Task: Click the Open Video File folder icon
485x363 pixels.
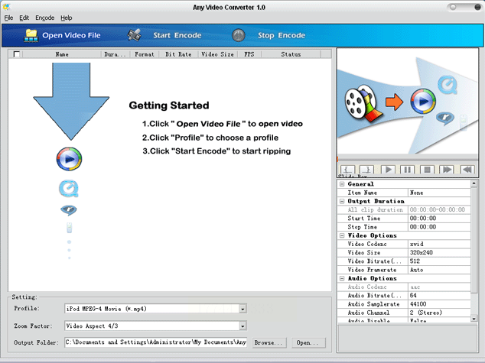Action: (31, 35)
